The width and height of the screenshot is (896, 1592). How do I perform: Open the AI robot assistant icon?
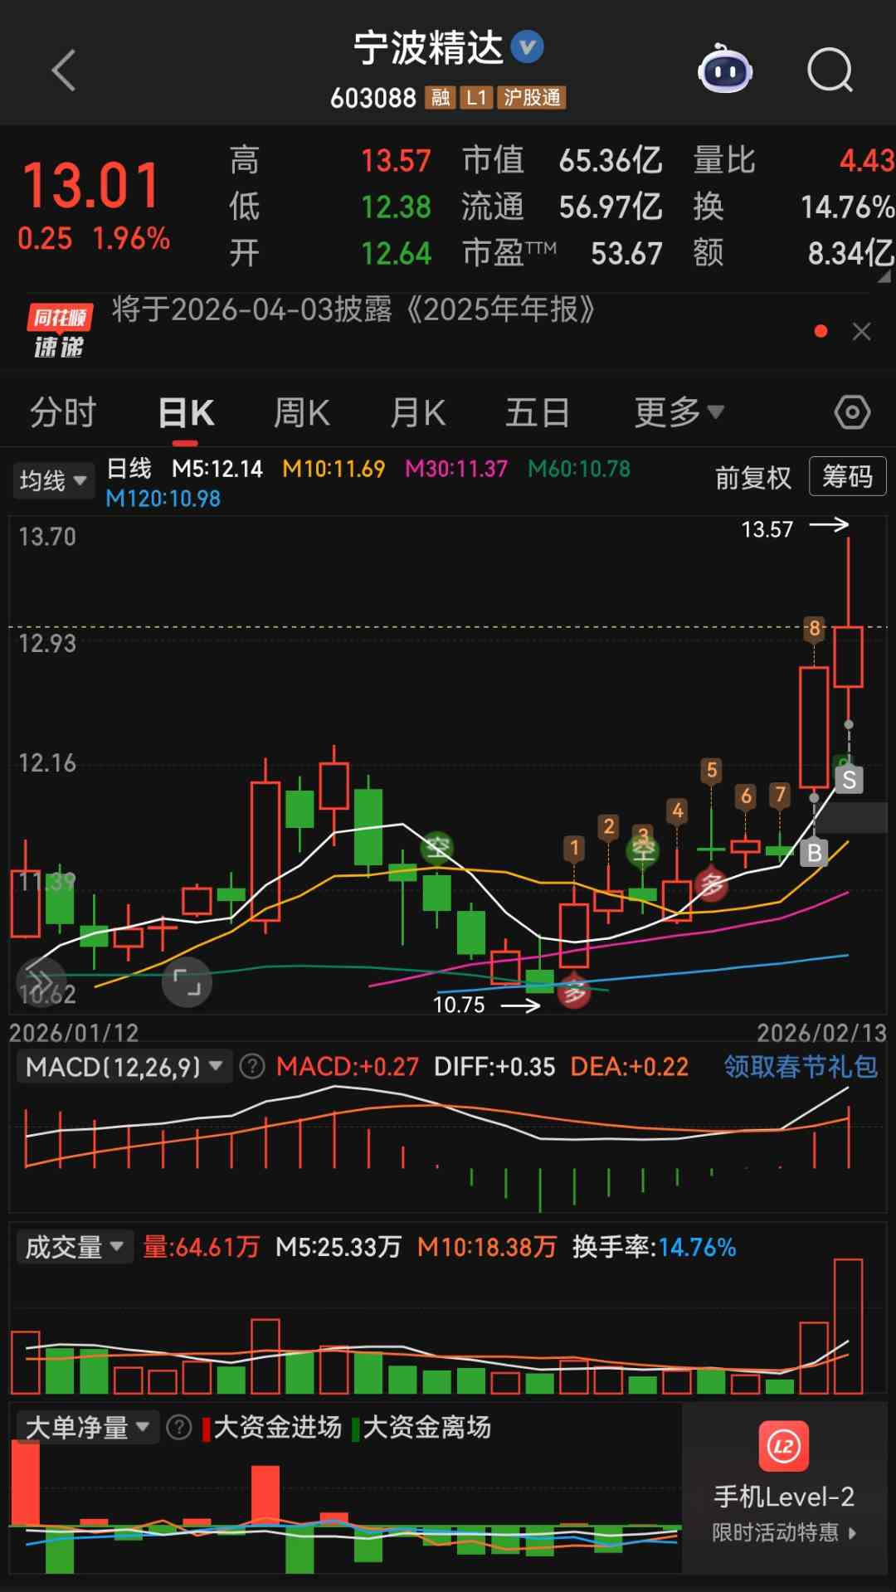click(724, 71)
